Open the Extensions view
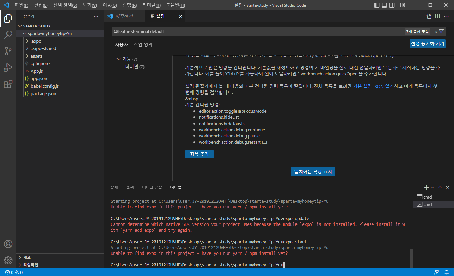The height and width of the screenshot is (276, 454). tap(8, 84)
